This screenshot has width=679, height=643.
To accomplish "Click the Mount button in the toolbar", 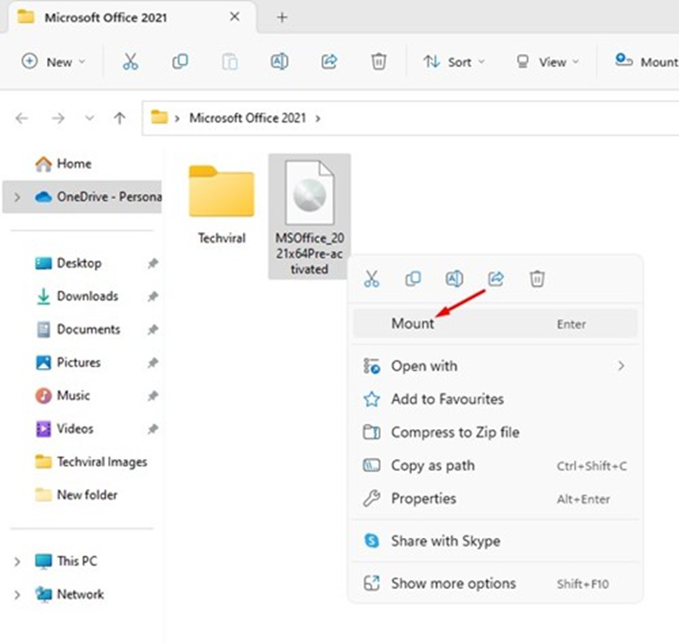I will click(647, 62).
